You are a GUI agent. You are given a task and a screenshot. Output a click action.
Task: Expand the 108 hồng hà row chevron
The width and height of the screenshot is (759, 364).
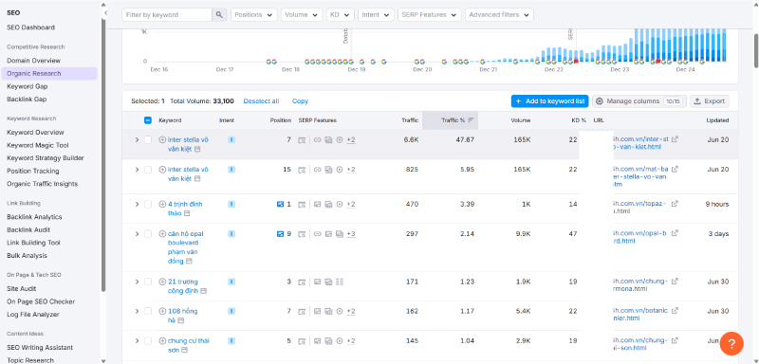137,311
